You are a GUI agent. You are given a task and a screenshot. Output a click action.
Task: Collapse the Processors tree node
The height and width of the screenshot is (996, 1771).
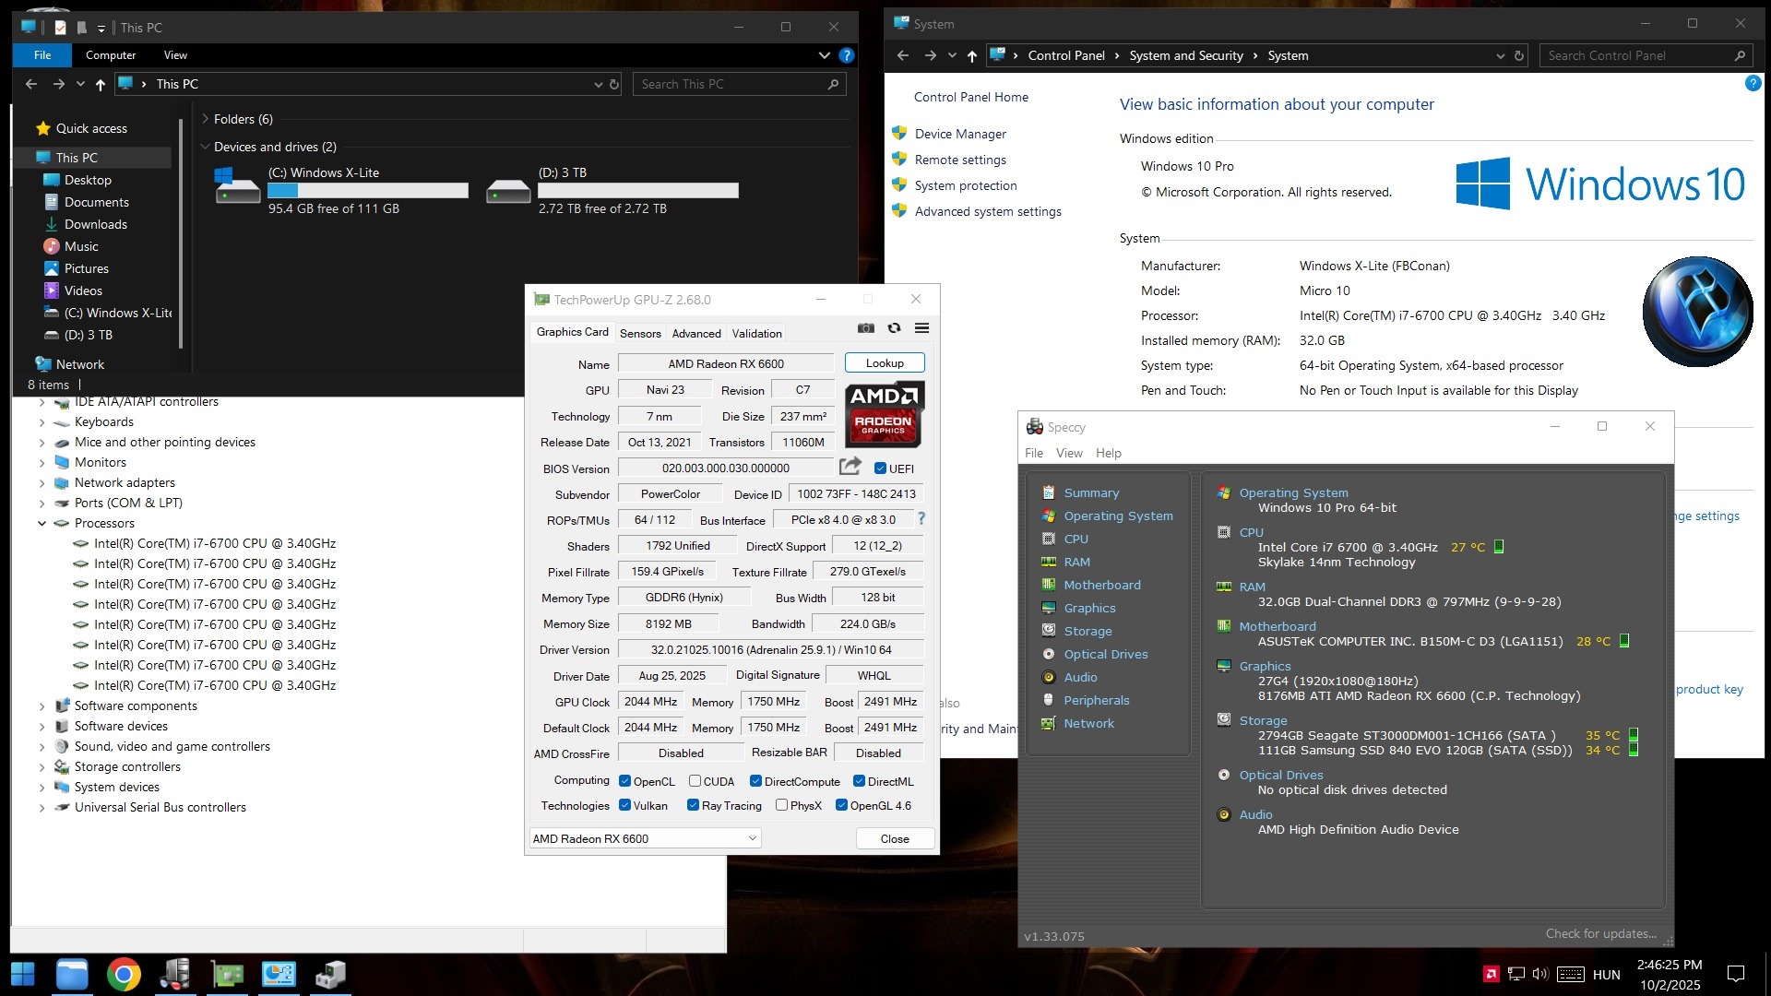pos(42,523)
